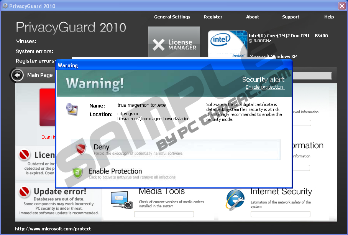The image size is (348, 235).
Task: Click the Internet Security IE icon
Action: click(235, 200)
